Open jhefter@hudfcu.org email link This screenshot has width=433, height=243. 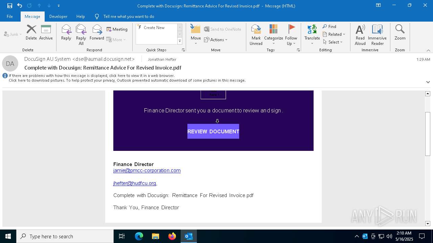click(135, 183)
